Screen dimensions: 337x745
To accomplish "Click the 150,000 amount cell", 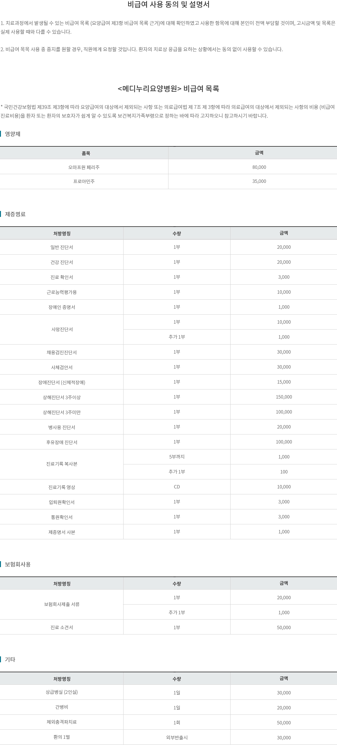I will [284, 397].
